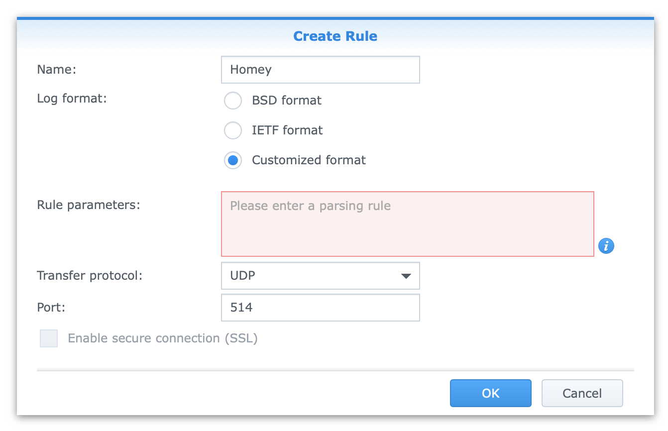Click the "Port:" label
The image size is (668, 431).
(x=51, y=308)
